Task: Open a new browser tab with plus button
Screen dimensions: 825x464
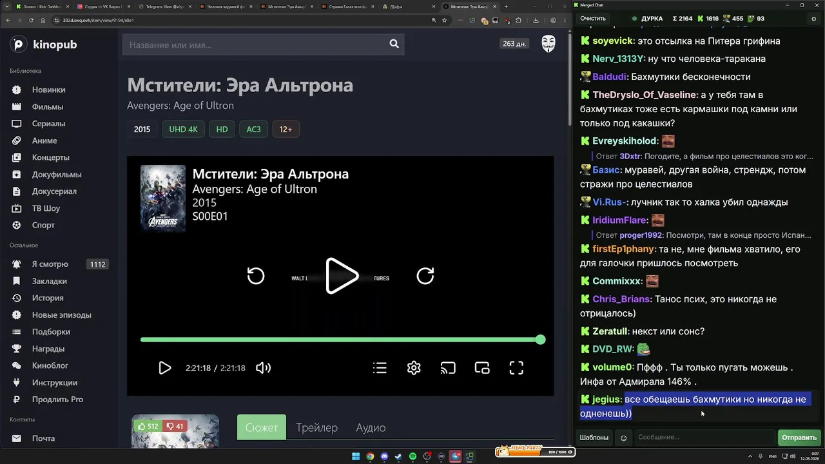Action: pyautogui.click(x=506, y=6)
